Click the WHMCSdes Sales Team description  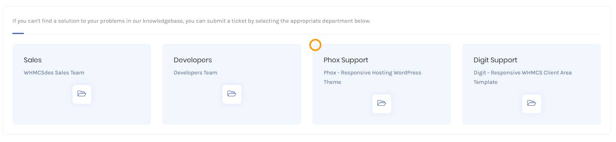pyautogui.click(x=54, y=73)
